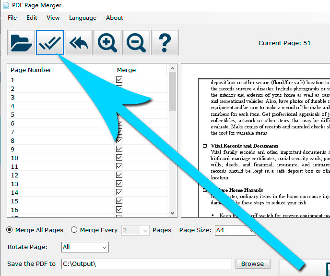The width and height of the screenshot is (330, 276).
Task: Toggle Merge checkbox for page 15
Action: [x=119, y=201]
